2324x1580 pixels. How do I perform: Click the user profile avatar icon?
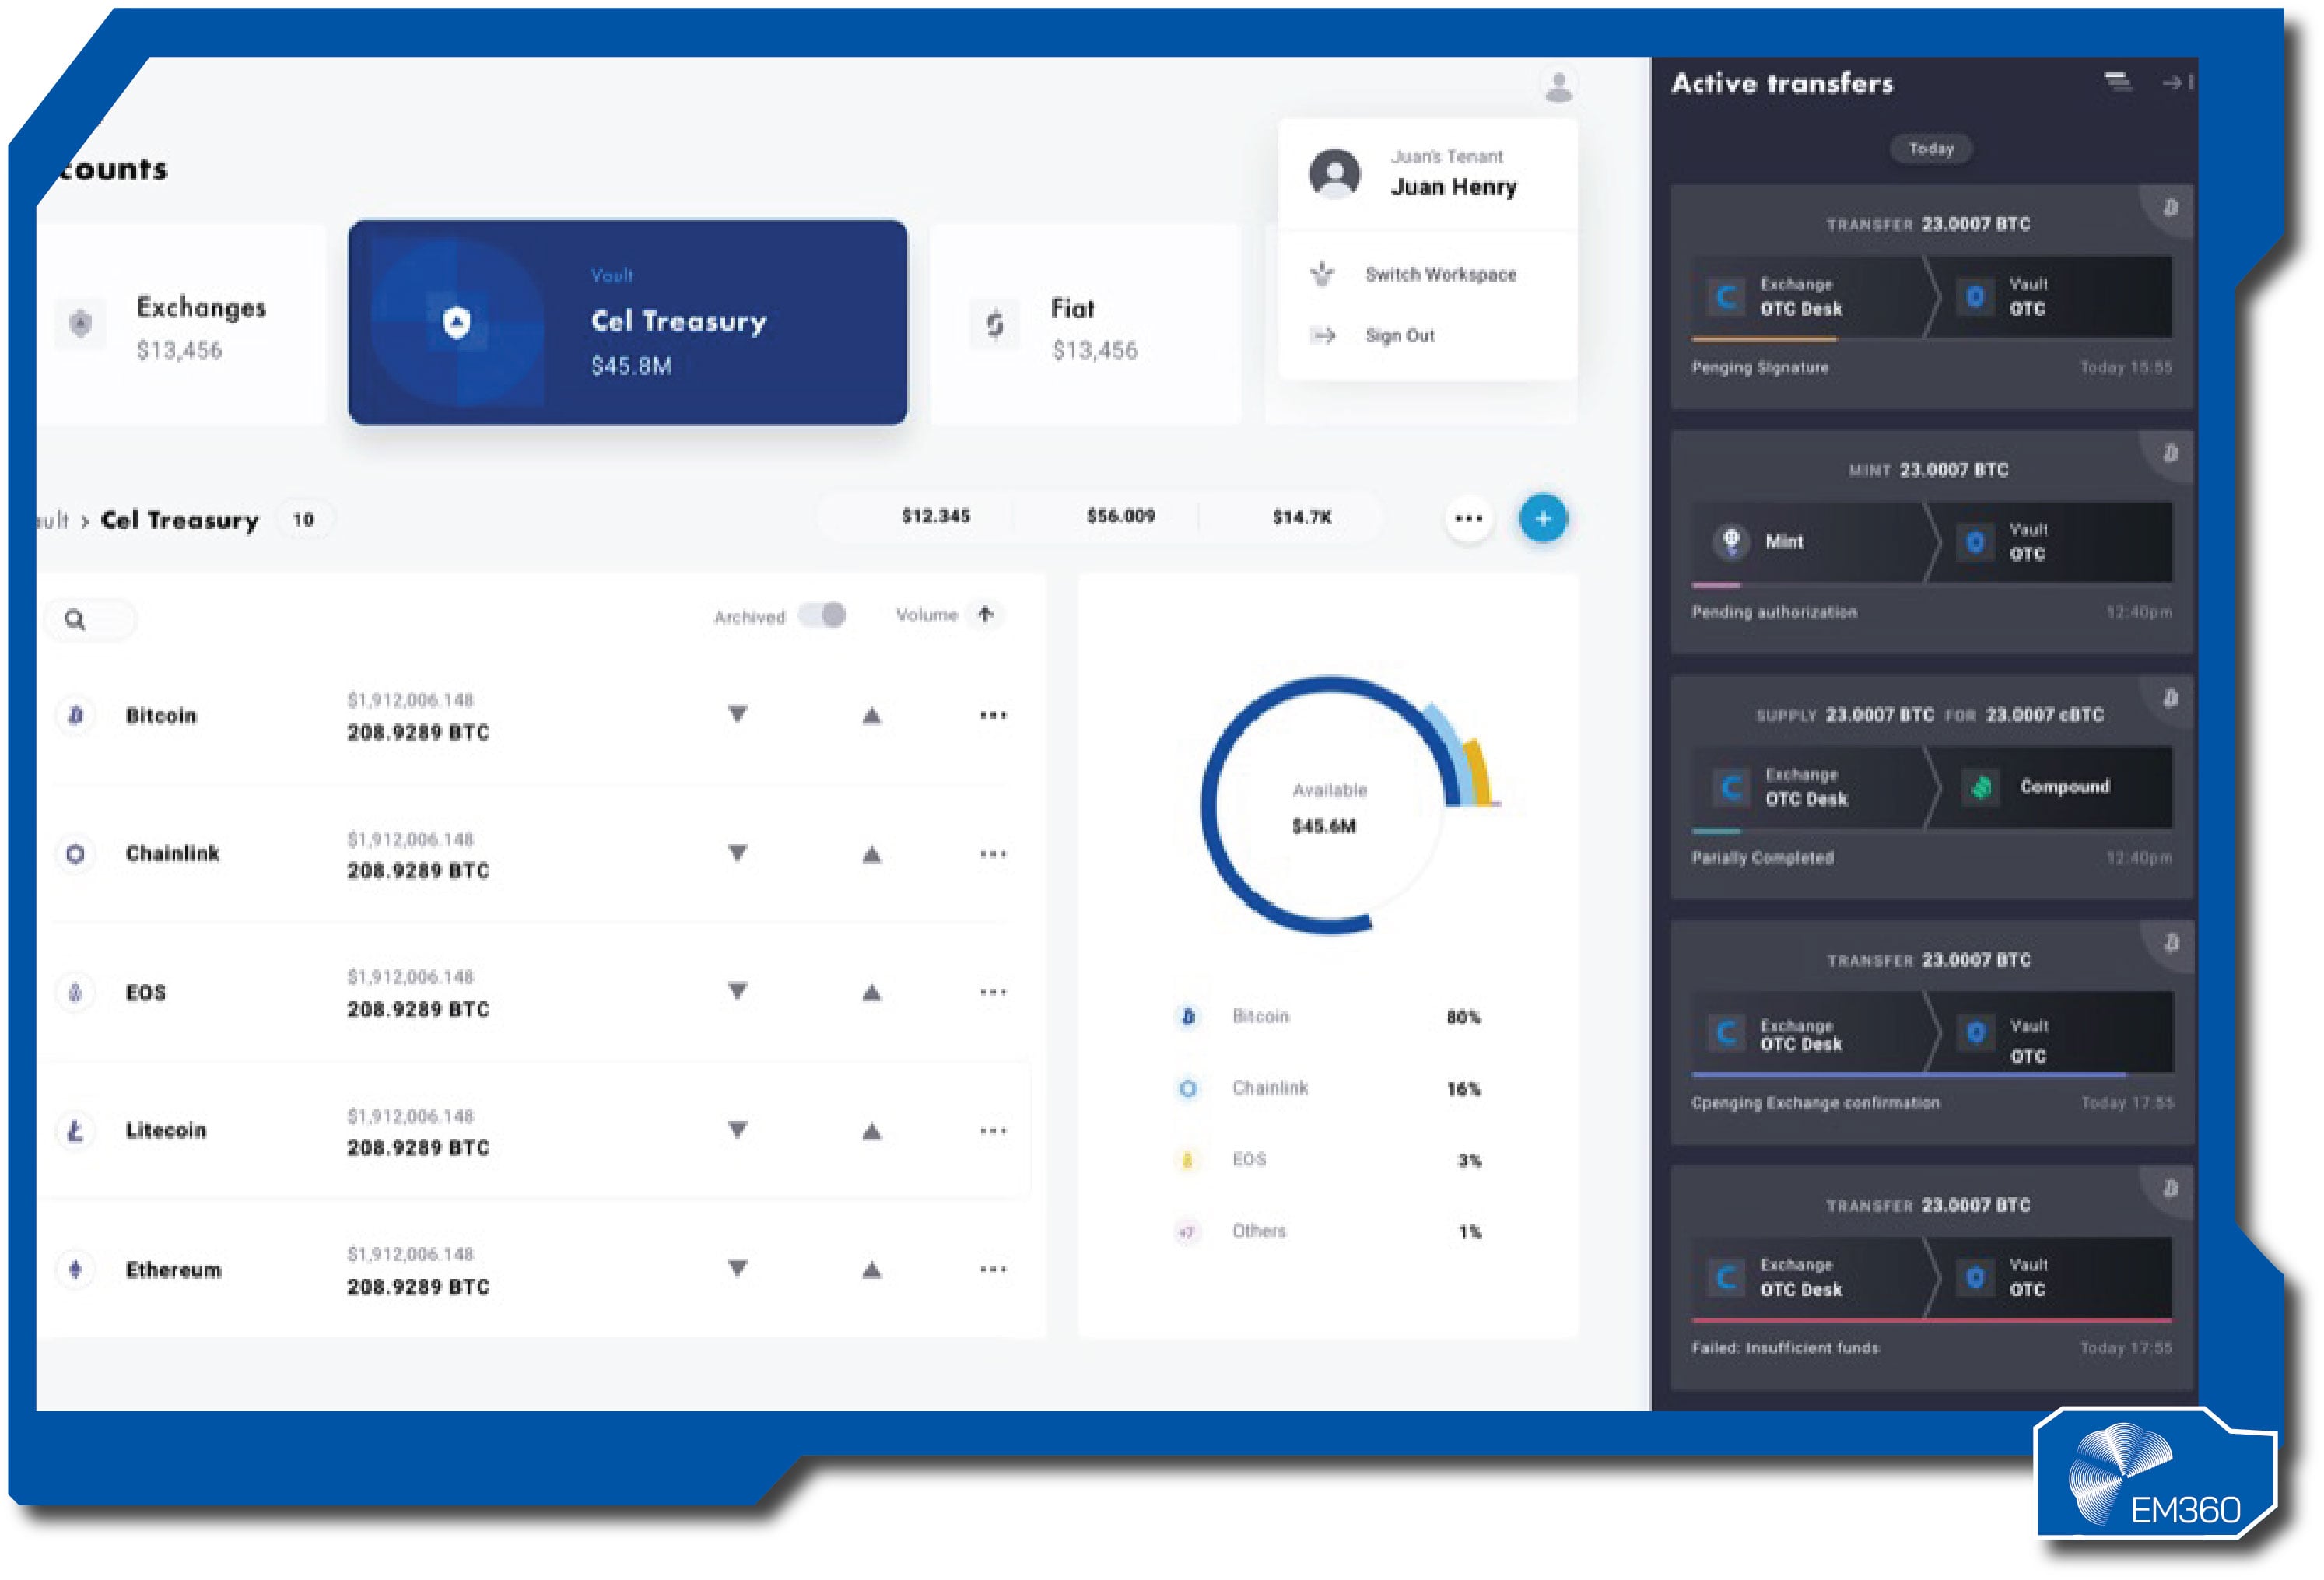[x=1558, y=86]
